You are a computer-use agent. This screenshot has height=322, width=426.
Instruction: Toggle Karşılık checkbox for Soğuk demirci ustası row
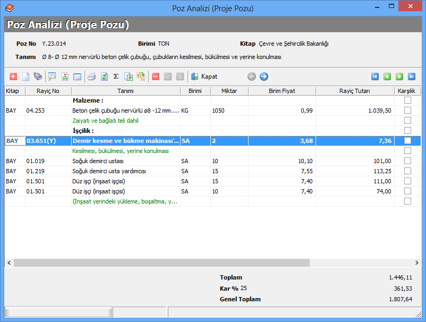[x=407, y=161]
